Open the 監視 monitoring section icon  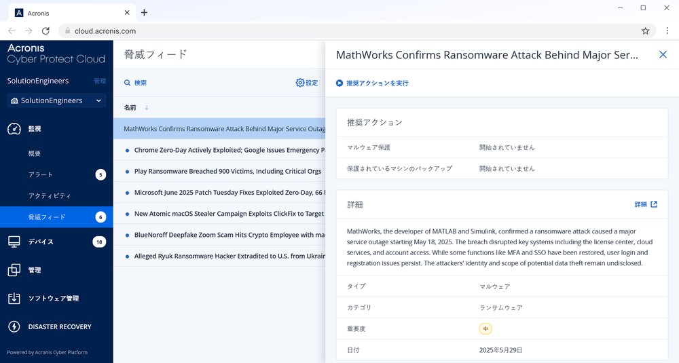coord(14,128)
